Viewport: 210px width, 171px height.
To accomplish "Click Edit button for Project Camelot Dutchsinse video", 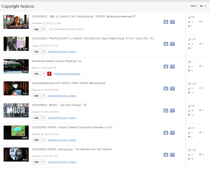I will (x=36, y=140).
